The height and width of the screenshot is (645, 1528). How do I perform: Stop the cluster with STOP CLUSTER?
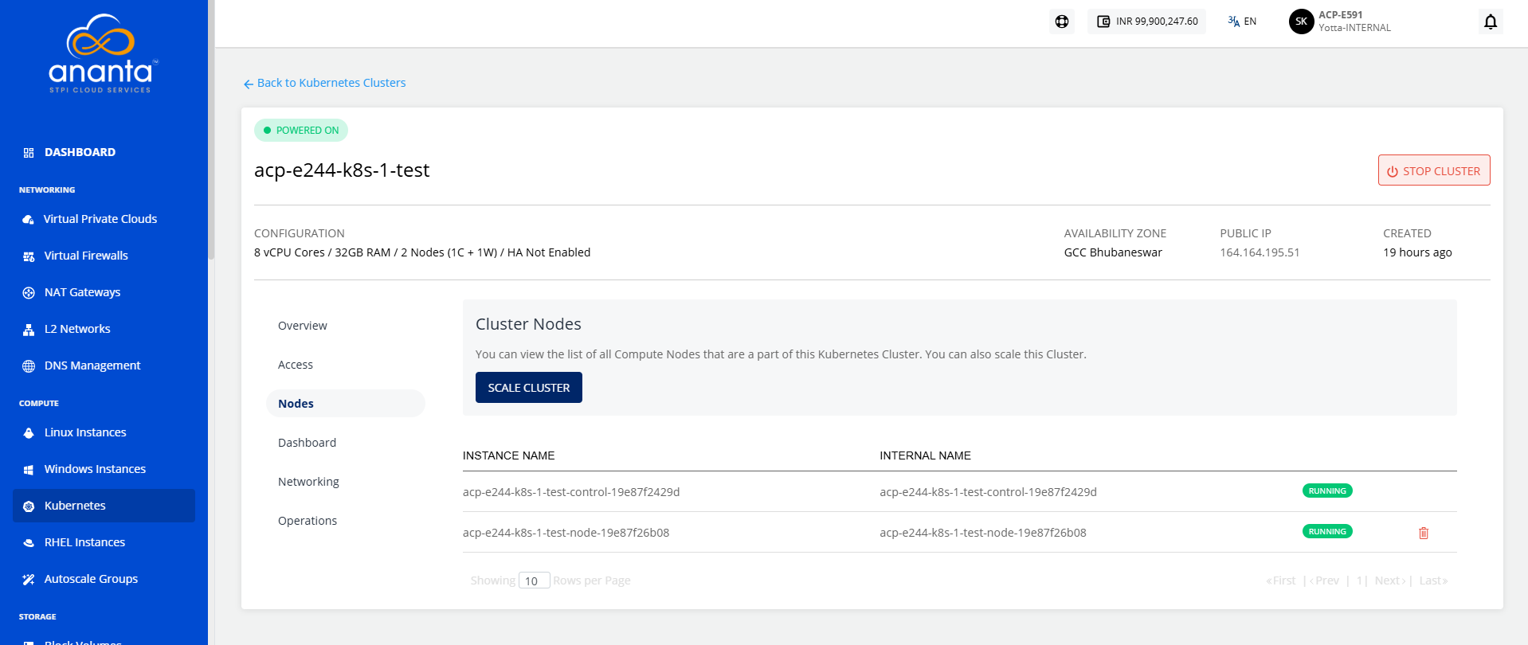point(1434,170)
